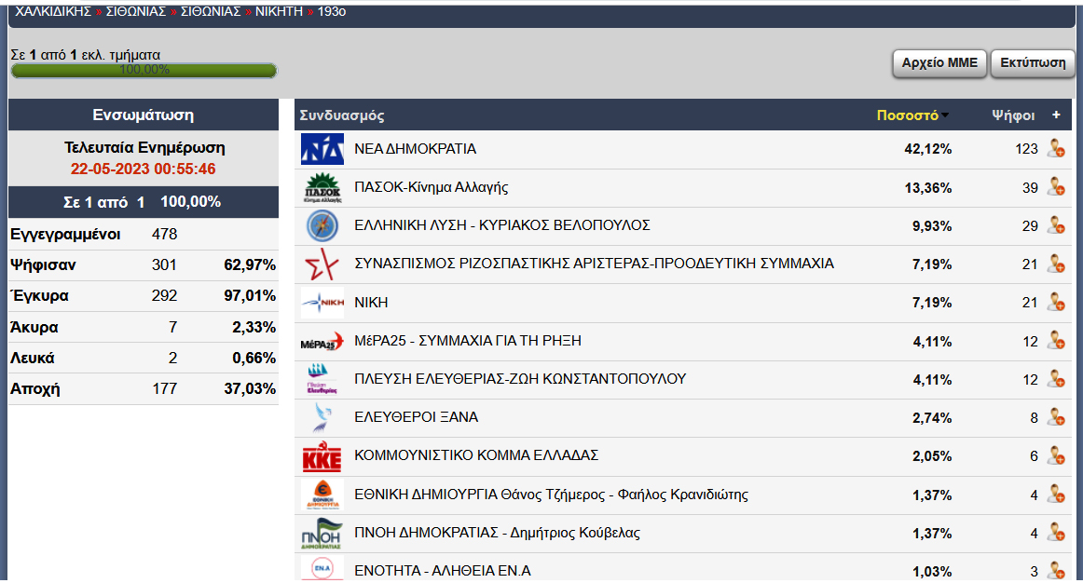The height and width of the screenshot is (583, 1083).
Task: Click the ΣΥΡΙΖΑ red star logo
Action: (322, 264)
